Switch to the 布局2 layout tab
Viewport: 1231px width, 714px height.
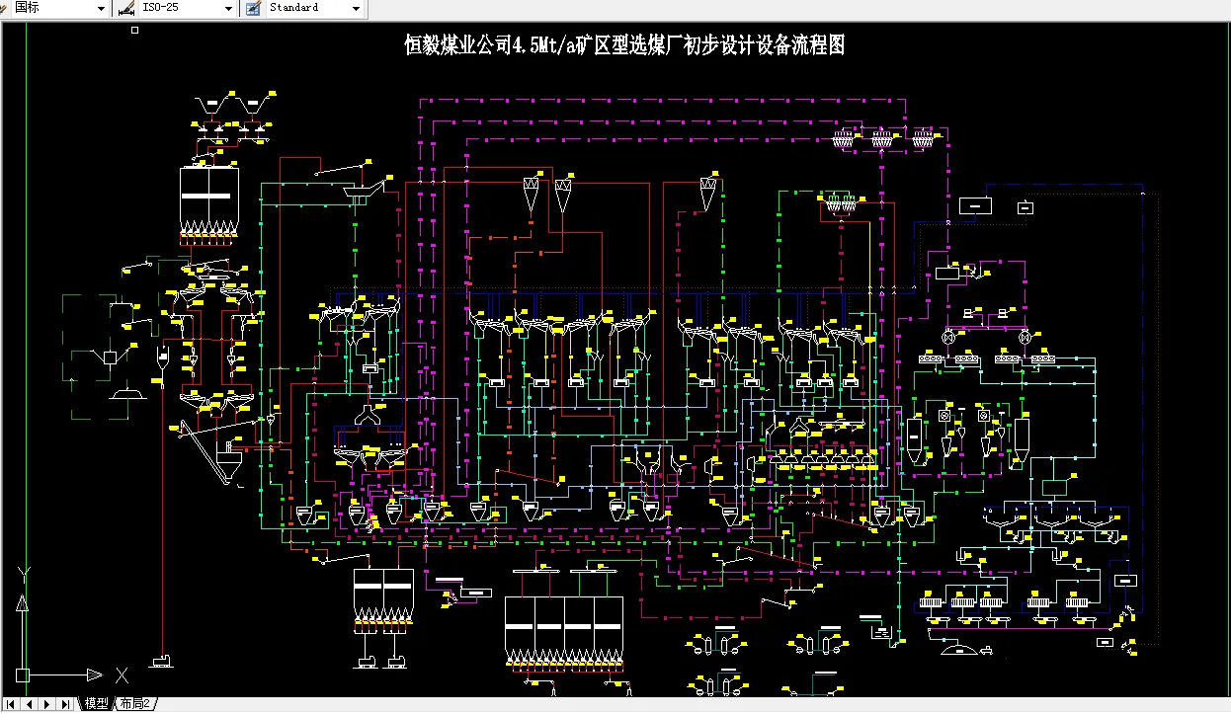pyautogui.click(x=133, y=704)
